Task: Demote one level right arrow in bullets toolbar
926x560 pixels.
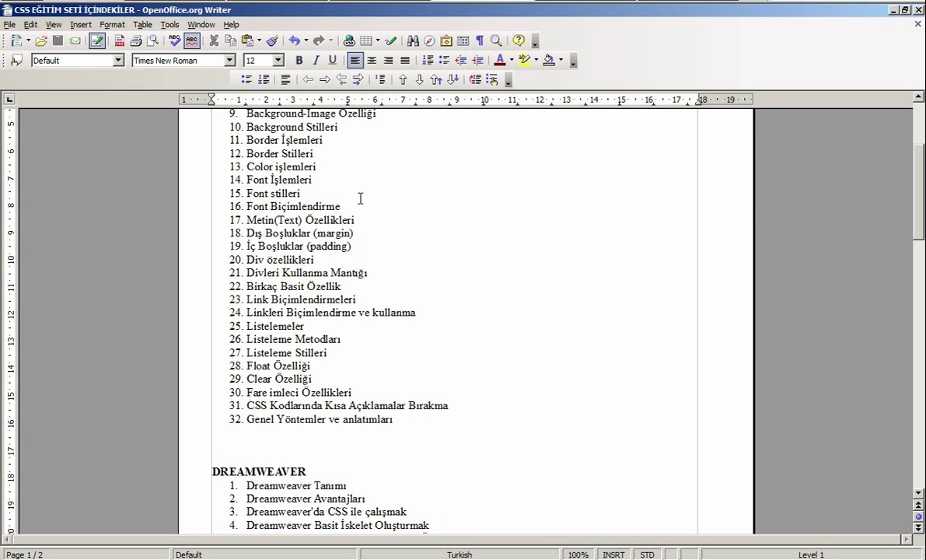Action: 324,80
